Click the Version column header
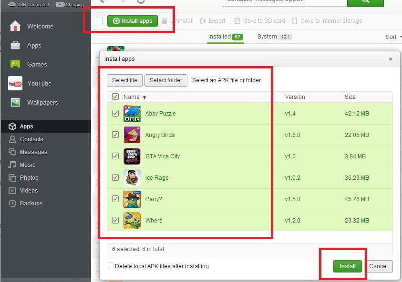Screen dimensions: 402x282 click(x=295, y=97)
